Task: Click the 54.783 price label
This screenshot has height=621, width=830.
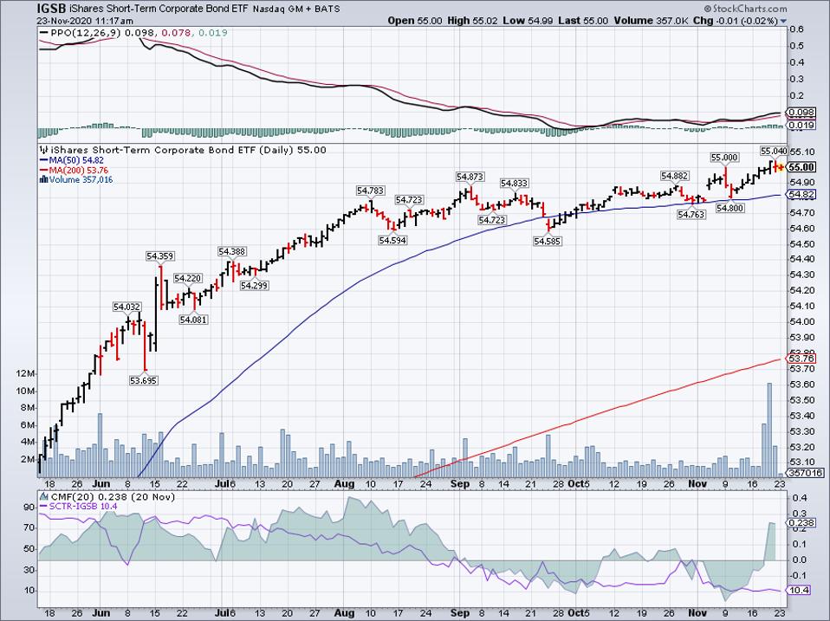Action: (370, 191)
